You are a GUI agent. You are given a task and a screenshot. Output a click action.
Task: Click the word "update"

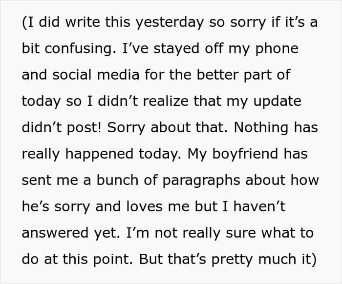click(279, 101)
